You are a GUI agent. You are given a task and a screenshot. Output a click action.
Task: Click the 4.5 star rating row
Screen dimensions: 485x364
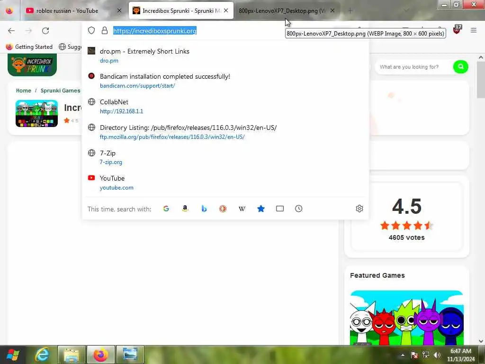(406, 226)
